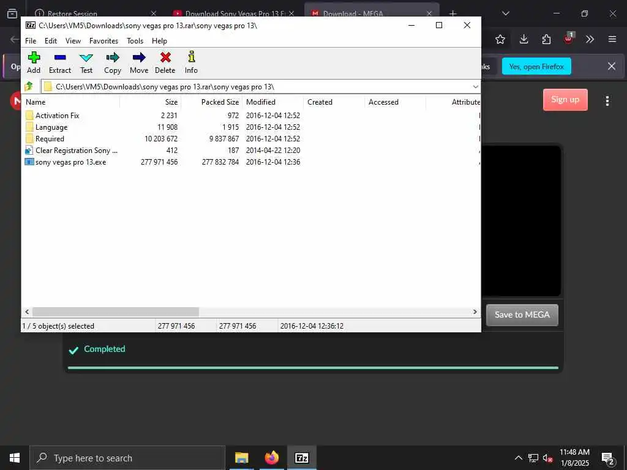Image resolution: width=627 pixels, height=470 pixels.
Task: Click the red uBlock extension icon
Action: click(569, 39)
